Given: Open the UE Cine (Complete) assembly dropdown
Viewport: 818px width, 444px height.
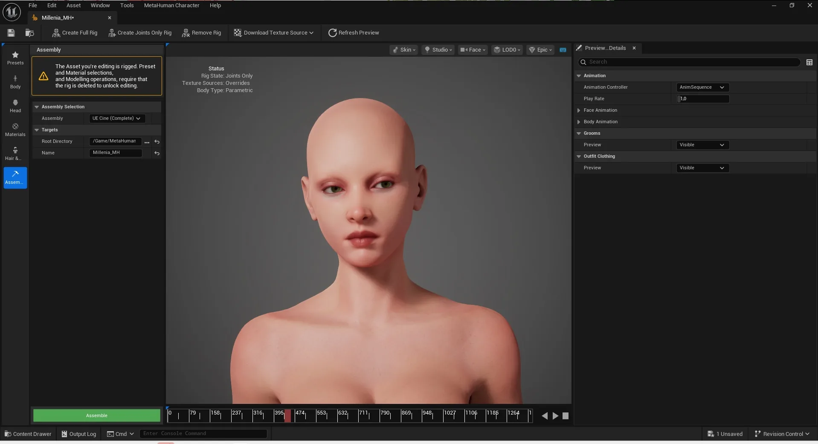Looking at the screenshot, I should (x=117, y=119).
